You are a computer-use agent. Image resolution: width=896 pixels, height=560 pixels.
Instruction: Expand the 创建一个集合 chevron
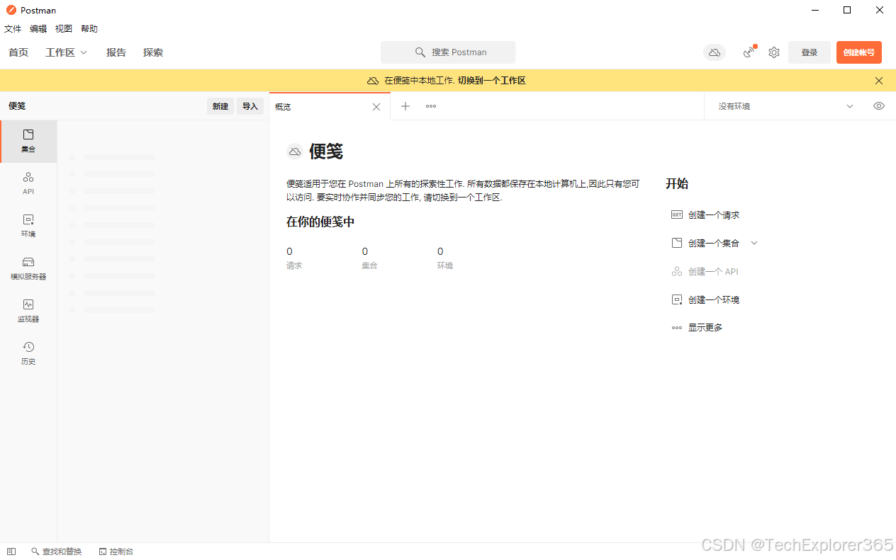[754, 242]
